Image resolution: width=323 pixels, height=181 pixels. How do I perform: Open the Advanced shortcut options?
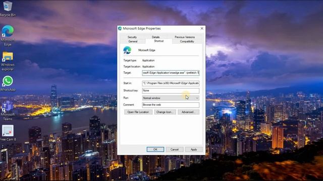(x=188, y=112)
